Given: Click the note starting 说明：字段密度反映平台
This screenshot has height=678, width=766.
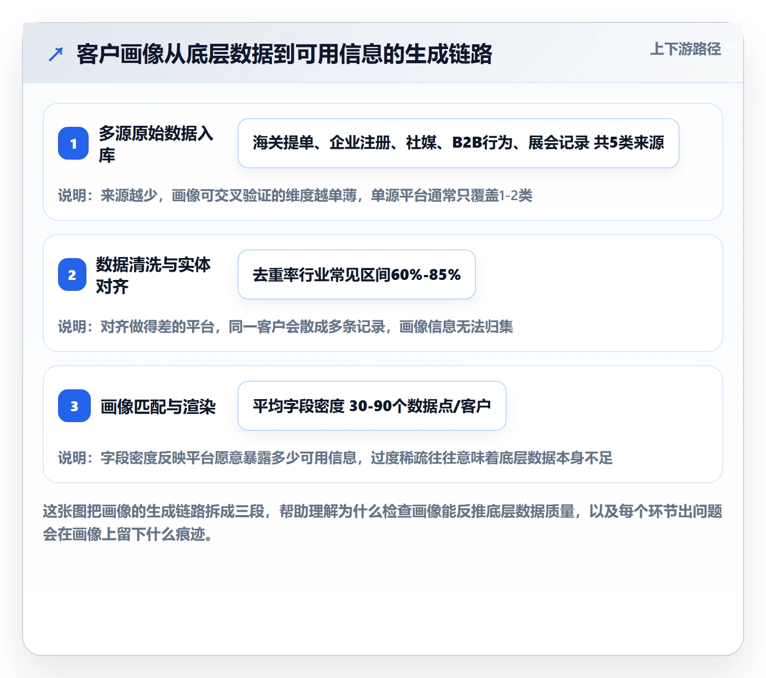Looking at the screenshot, I should 335,458.
